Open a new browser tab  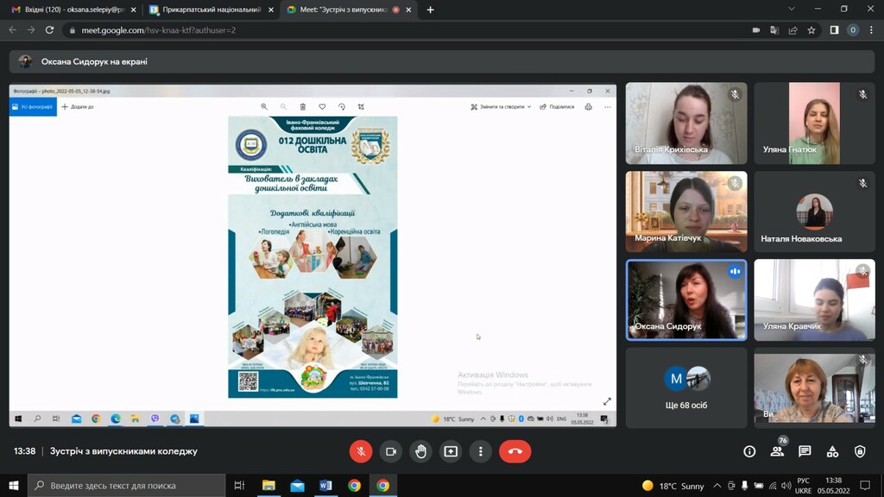tap(430, 9)
